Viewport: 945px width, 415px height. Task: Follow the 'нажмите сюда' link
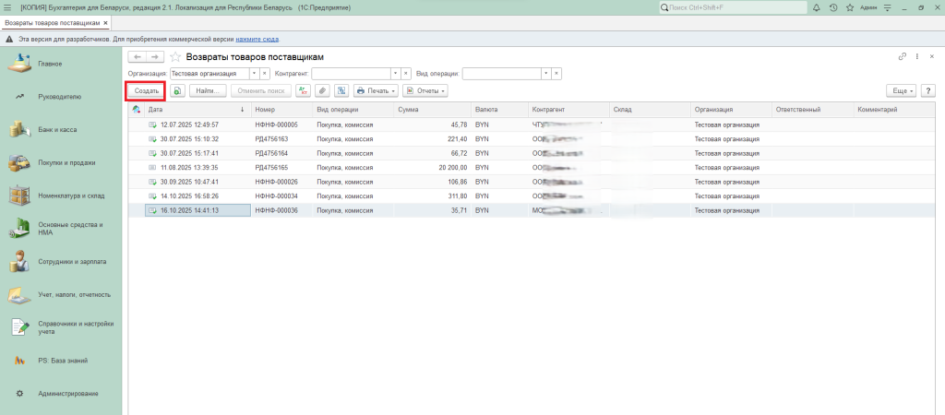click(257, 40)
